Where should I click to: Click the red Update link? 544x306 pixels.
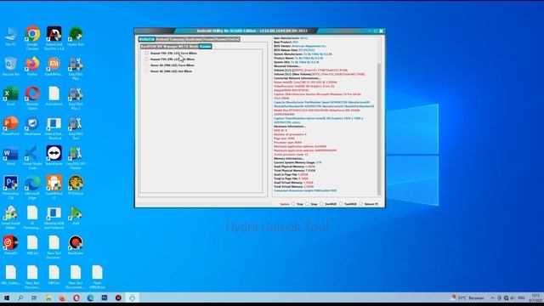pos(285,204)
